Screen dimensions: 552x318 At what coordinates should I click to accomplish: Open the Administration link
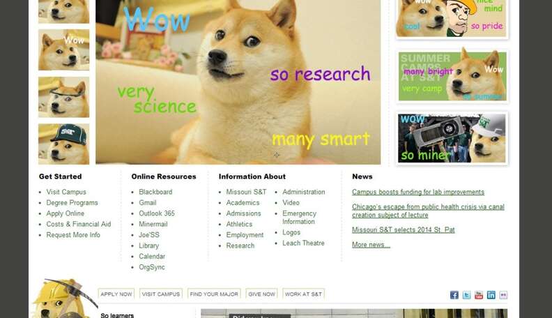pyautogui.click(x=303, y=192)
